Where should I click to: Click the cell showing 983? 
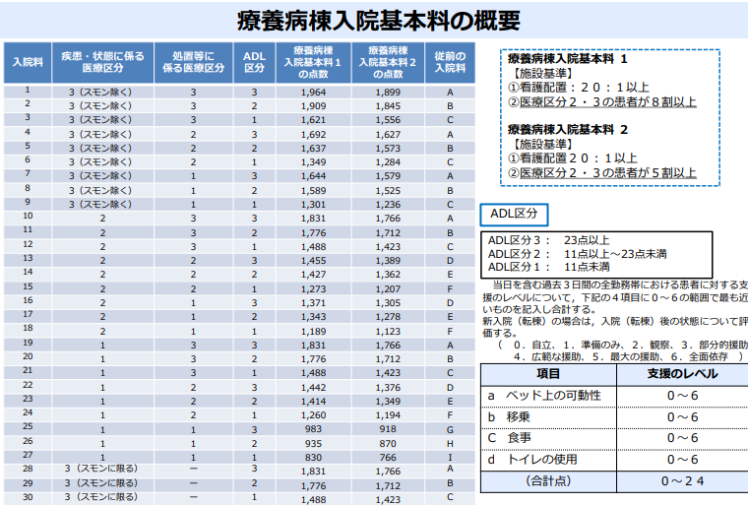pyautogui.click(x=313, y=429)
